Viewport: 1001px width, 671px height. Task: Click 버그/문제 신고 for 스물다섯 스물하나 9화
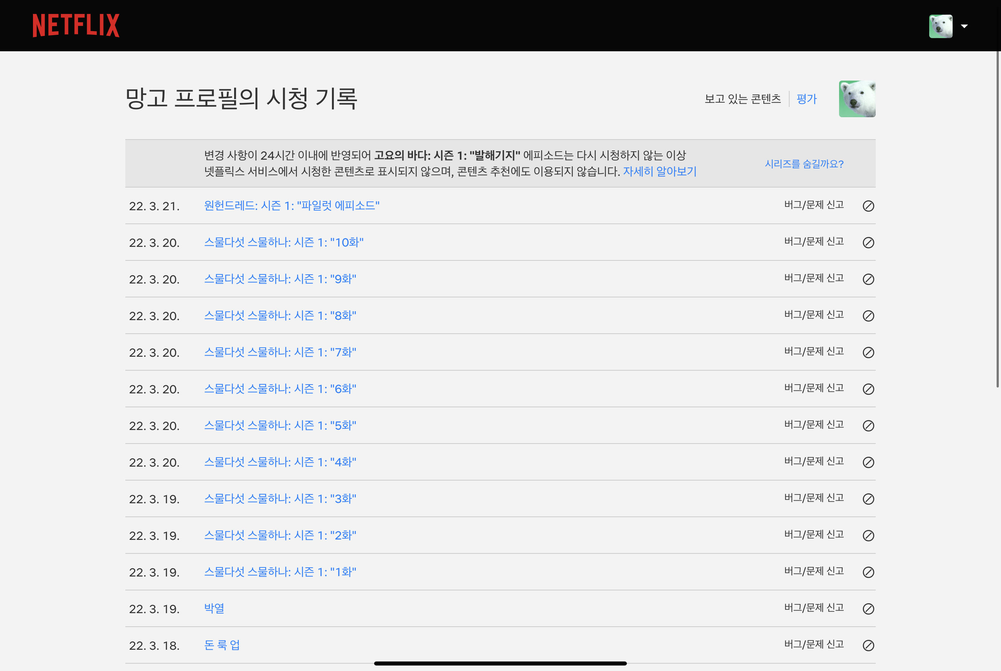point(813,278)
